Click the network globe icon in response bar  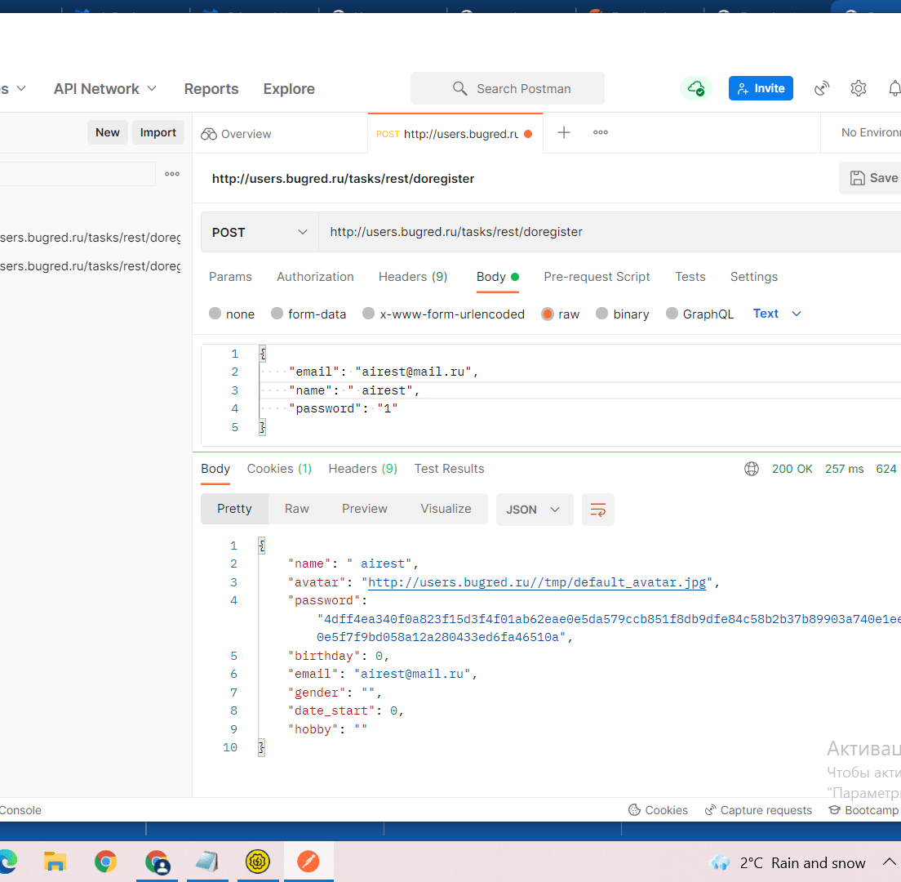[752, 469]
